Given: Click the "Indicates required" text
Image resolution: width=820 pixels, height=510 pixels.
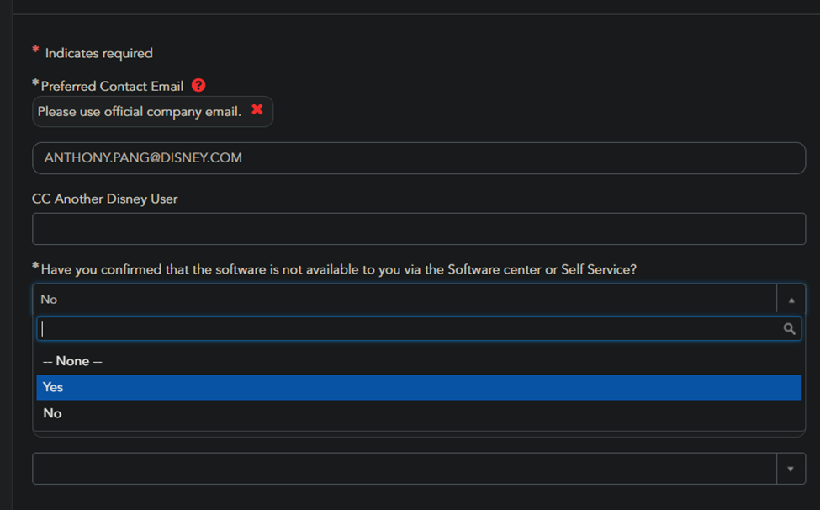Looking at the screenshot, I should click(98, 53).
